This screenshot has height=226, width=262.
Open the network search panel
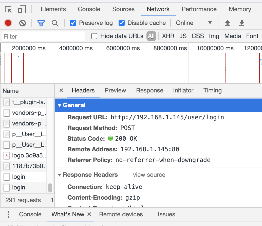click(x=55, y=23)
